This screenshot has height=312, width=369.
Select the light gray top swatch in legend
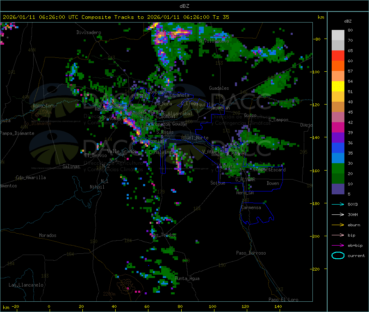[x=338, y=35]
